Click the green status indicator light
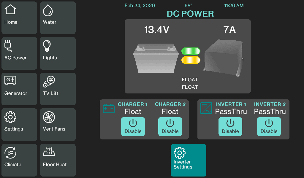The height and width of the screenshot is (178, 304). 191,51
